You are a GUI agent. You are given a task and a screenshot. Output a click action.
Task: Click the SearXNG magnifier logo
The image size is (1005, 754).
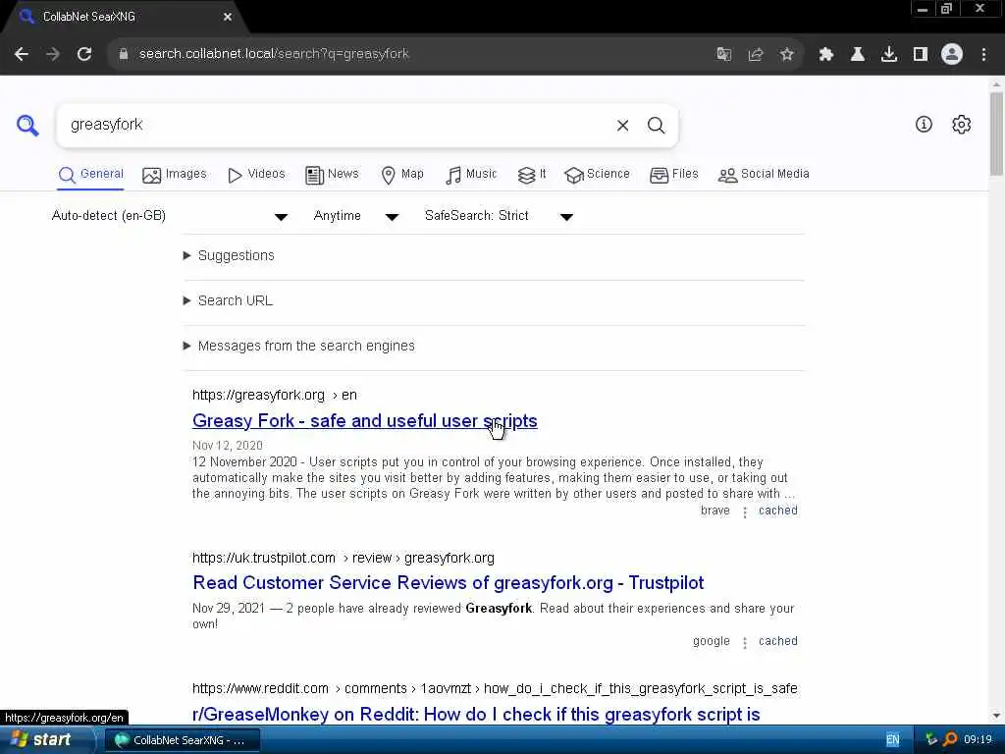click(x=27, y=125)
